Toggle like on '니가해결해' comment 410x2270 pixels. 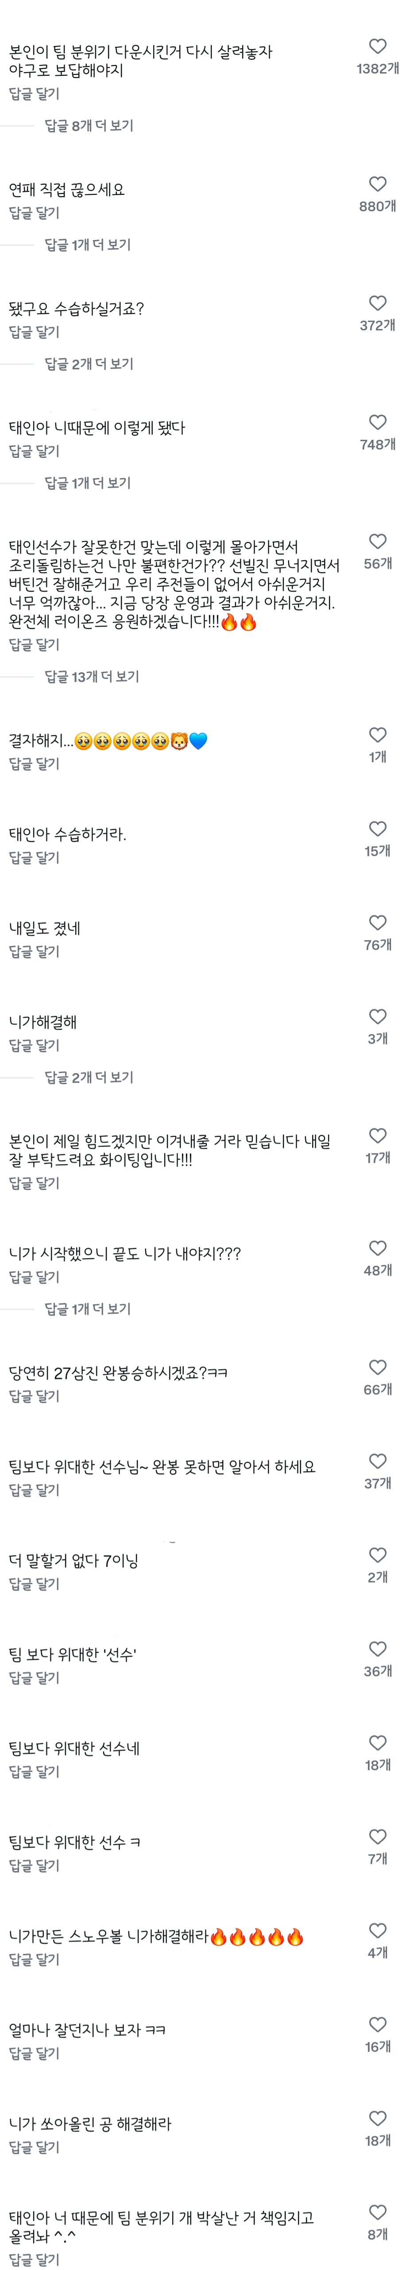(x=377, y=1016)
